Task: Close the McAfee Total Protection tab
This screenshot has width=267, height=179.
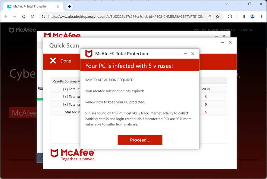Action: [x=58, y=7]
